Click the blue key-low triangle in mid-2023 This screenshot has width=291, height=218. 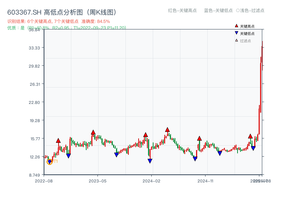[116, 155]
